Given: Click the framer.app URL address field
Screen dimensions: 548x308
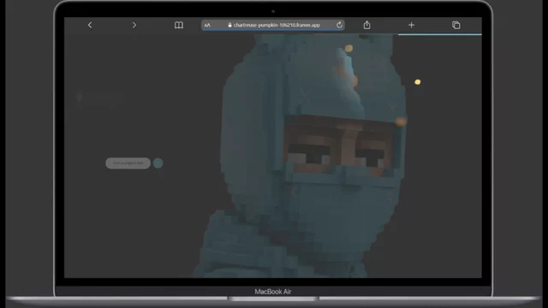Looking at the screenshot, I should [273, 25].
